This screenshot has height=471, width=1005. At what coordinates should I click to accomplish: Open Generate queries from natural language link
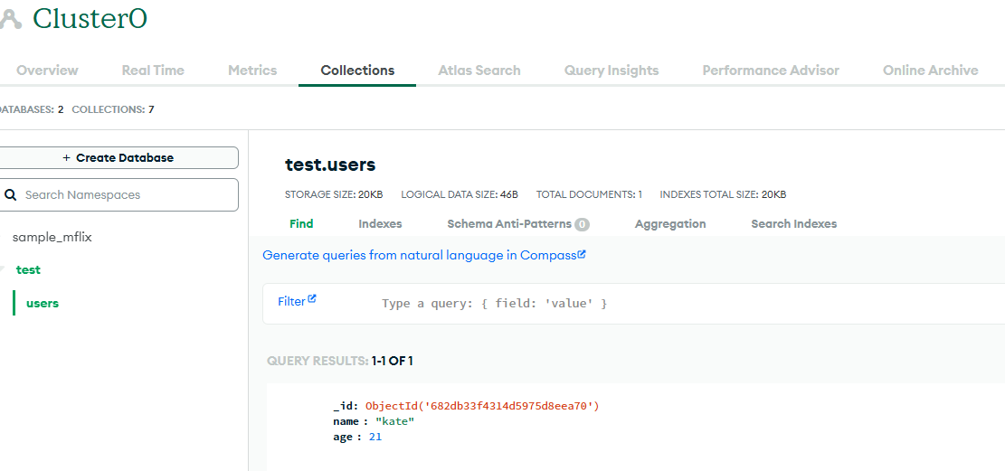tap(420, 255)
